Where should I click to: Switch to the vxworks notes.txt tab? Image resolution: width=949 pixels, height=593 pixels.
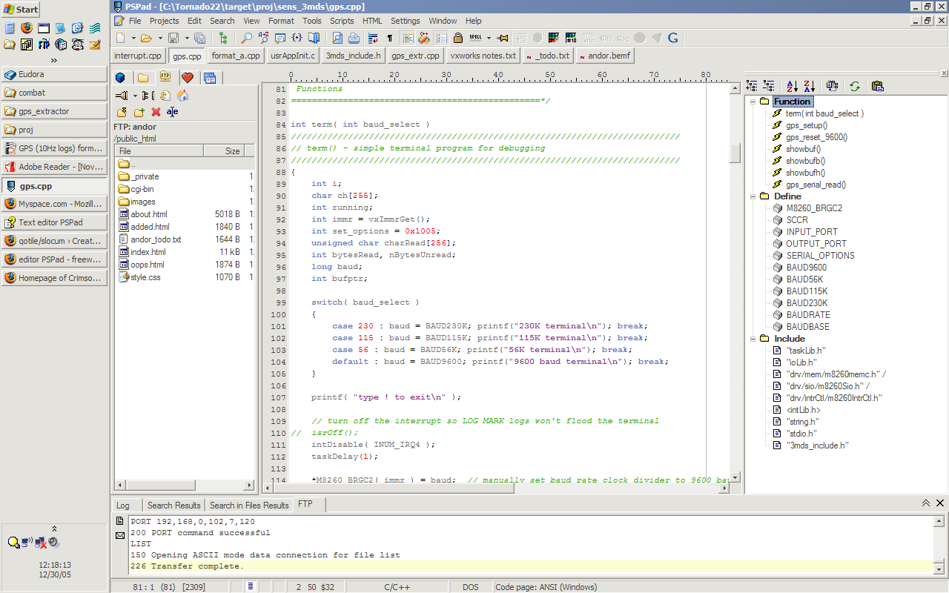(x=483, y=56)
